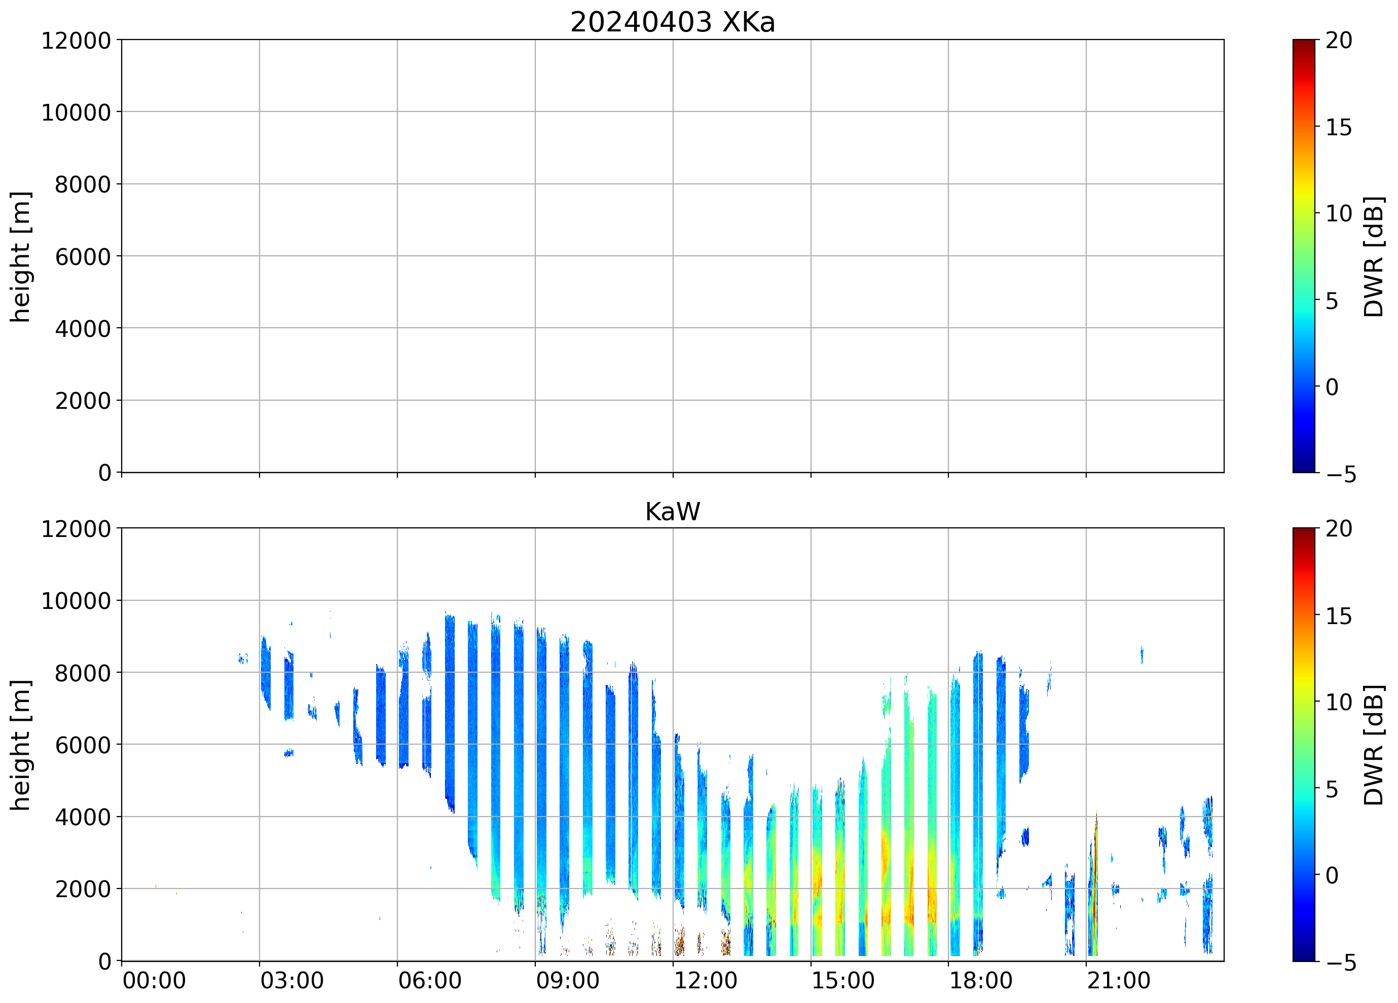Click the top panel's 'height [m]' label

pos(20,256)
